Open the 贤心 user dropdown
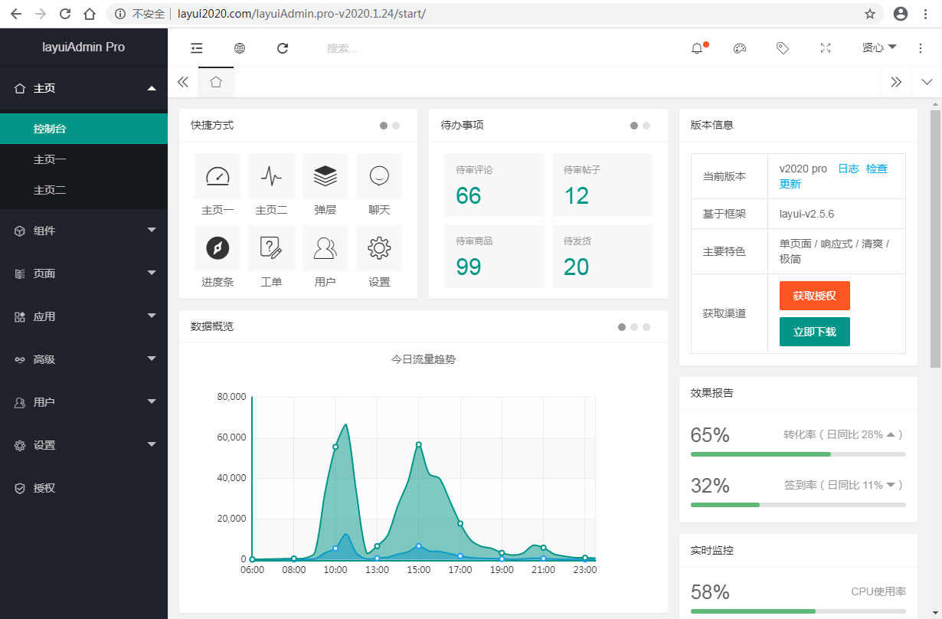The height and width of the screenshot is (619, 942). pyautogui.click(x=879, y=47)
